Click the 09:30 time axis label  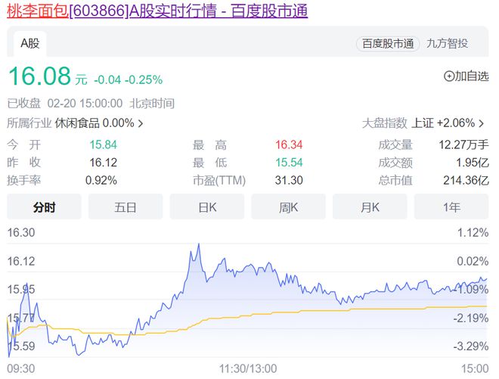[21, 368]
